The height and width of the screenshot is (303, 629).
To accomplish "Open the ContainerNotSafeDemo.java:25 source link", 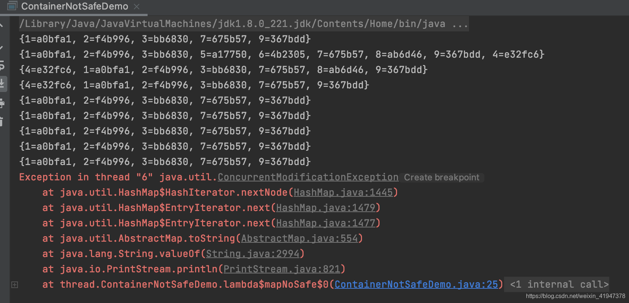I will (416, 284).
